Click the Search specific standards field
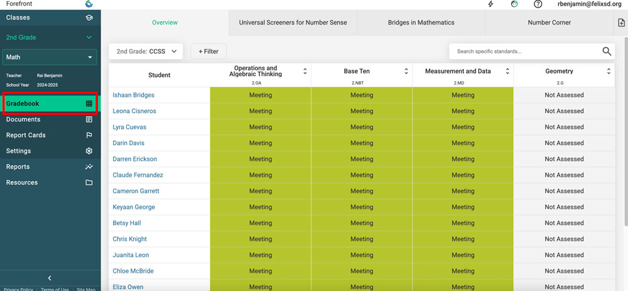Image resolution: width=628 pixels, height=291 pixels. pyautogui.click(x=524, y=52)
